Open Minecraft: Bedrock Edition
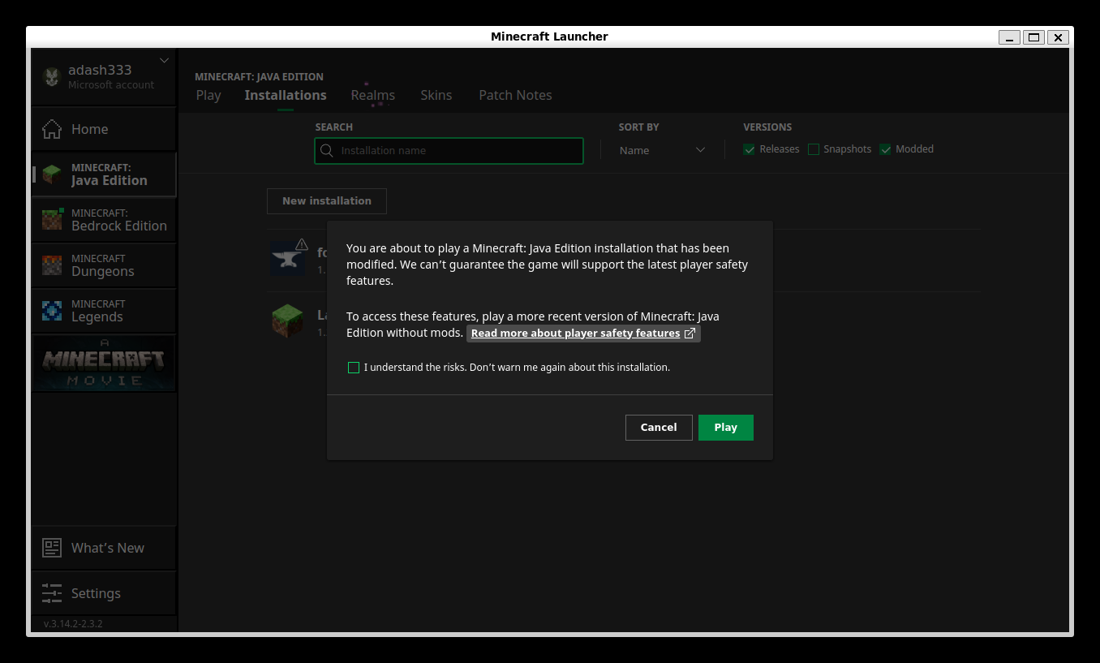Image resolution: width=1100 pixels, height=663 pixels. click(104, 220)
